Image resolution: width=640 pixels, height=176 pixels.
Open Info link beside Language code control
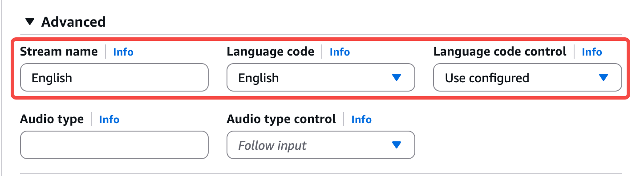tap(592, 52)
